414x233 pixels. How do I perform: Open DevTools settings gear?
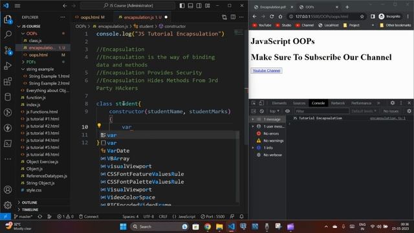tap(393, 103)
